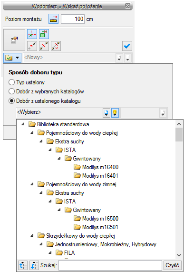Click the collapse tree icon by Szukaj
Viewport: 184px width, 272px height.
click(34, 265)
